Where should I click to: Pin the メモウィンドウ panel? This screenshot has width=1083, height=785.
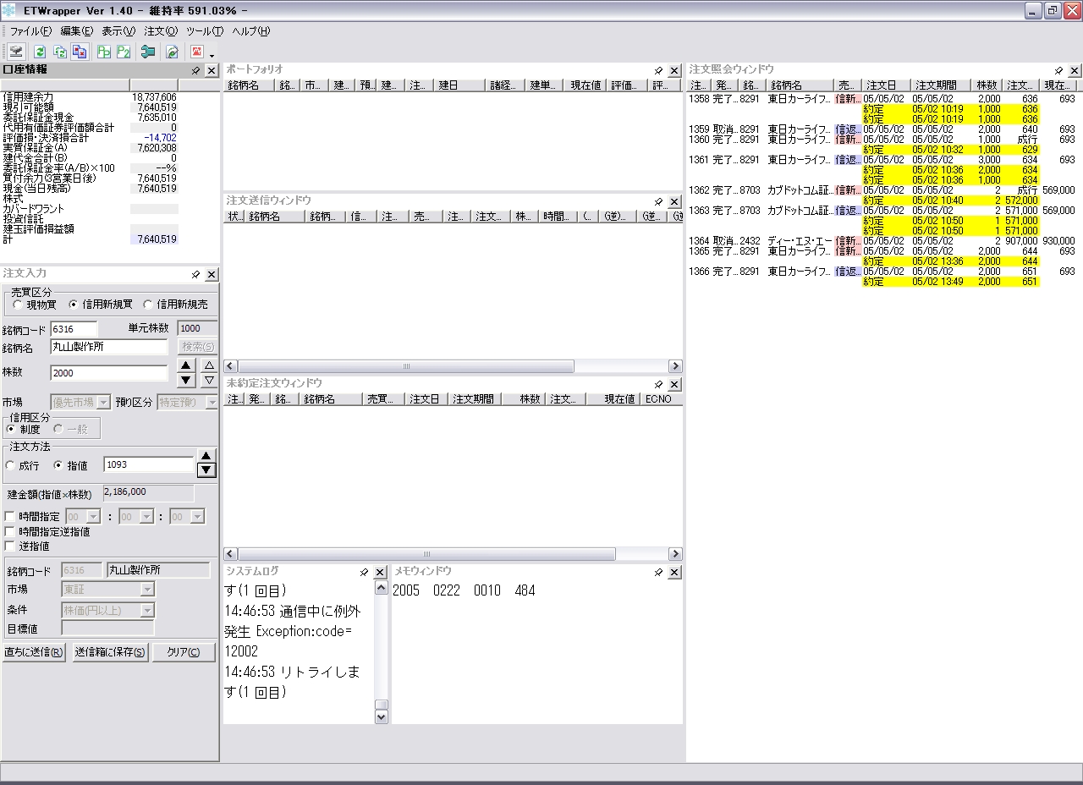(659, 572)
